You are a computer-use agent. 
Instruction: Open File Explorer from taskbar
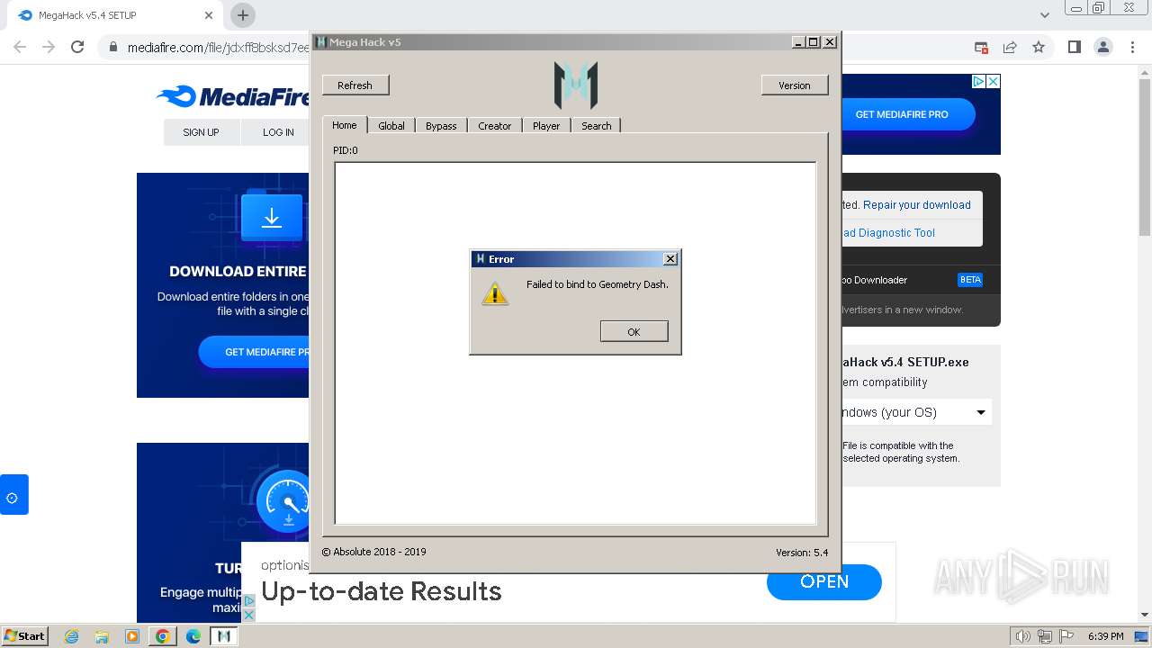[x=102, y=636]
